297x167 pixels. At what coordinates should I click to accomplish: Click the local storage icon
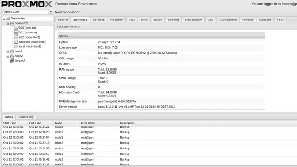click(x=16, y=46)
